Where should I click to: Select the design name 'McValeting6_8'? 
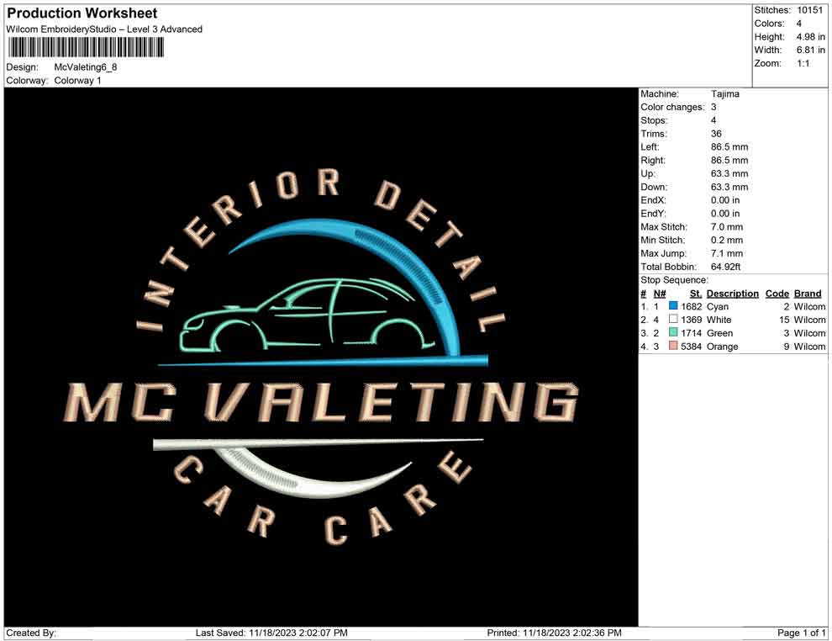(86, 67)
